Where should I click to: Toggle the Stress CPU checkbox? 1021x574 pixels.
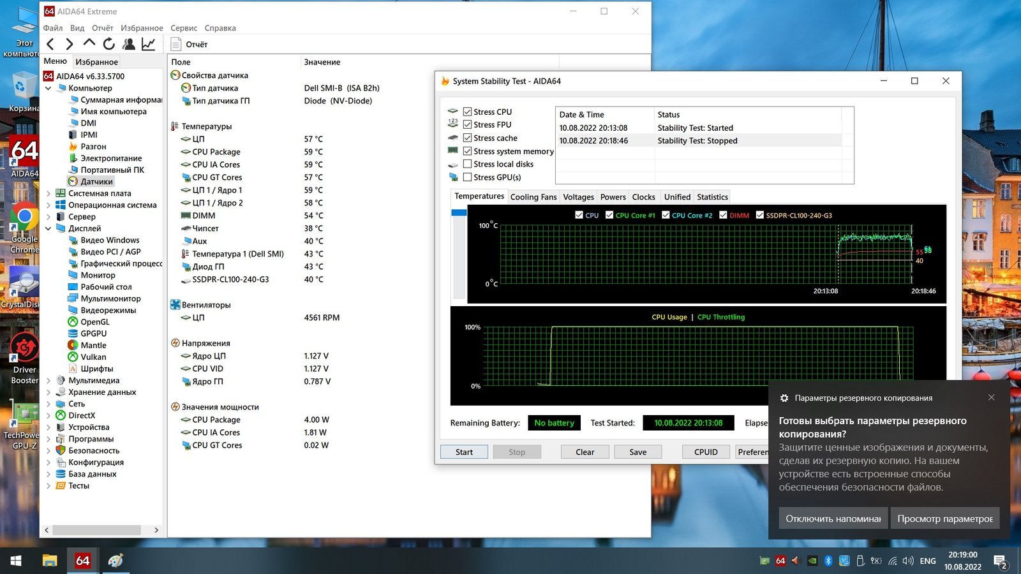[467, 112]
